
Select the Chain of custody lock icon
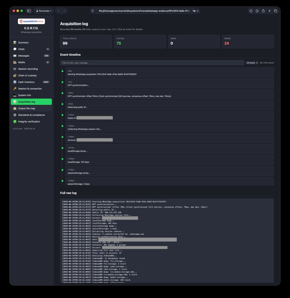(x=15, y=75)
